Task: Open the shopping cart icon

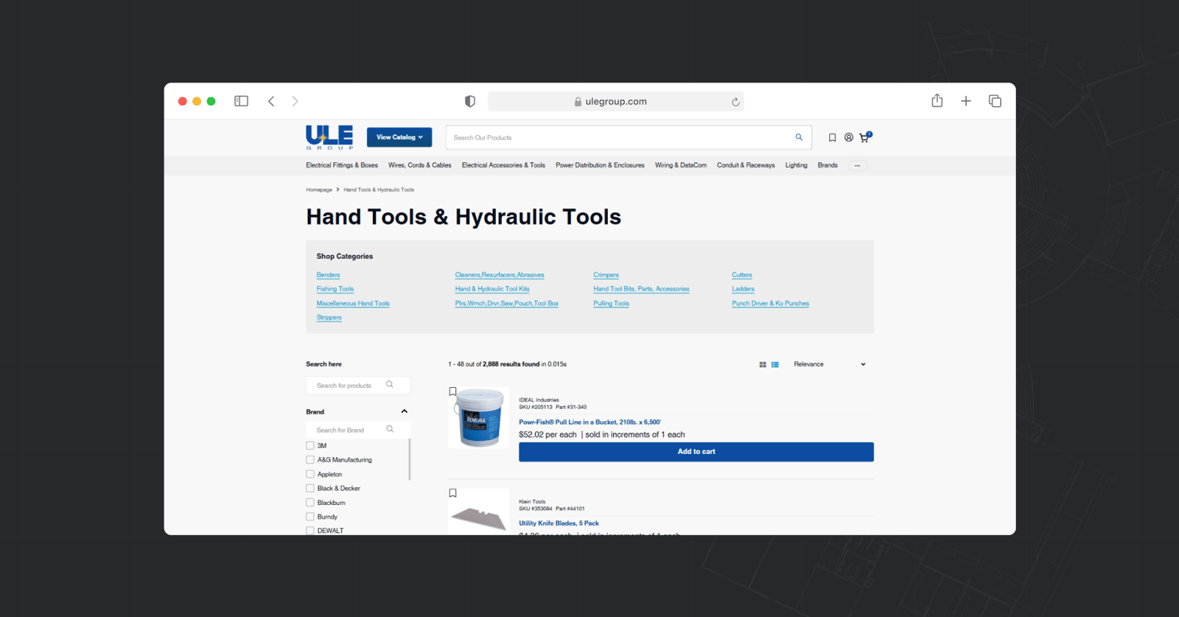Action: tap(865, 136)
